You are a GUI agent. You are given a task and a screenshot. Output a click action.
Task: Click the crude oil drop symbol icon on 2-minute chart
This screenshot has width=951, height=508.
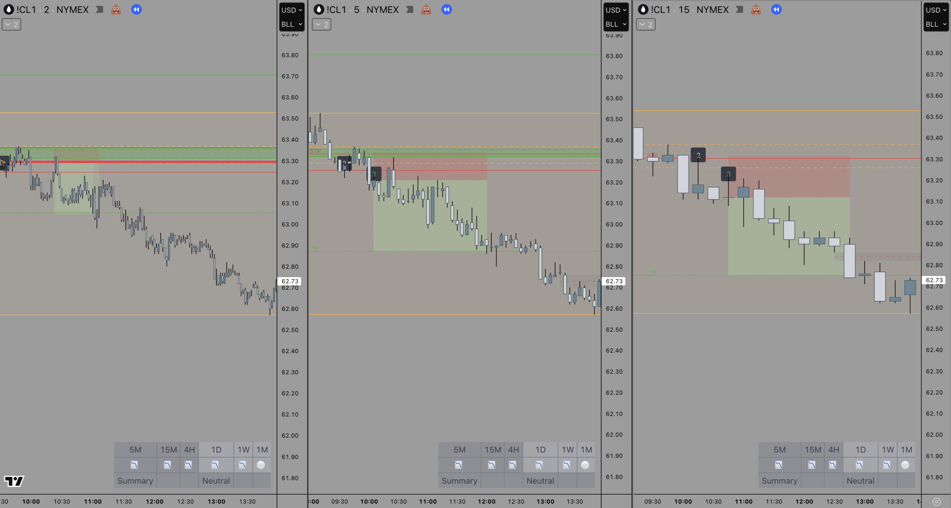9,10
